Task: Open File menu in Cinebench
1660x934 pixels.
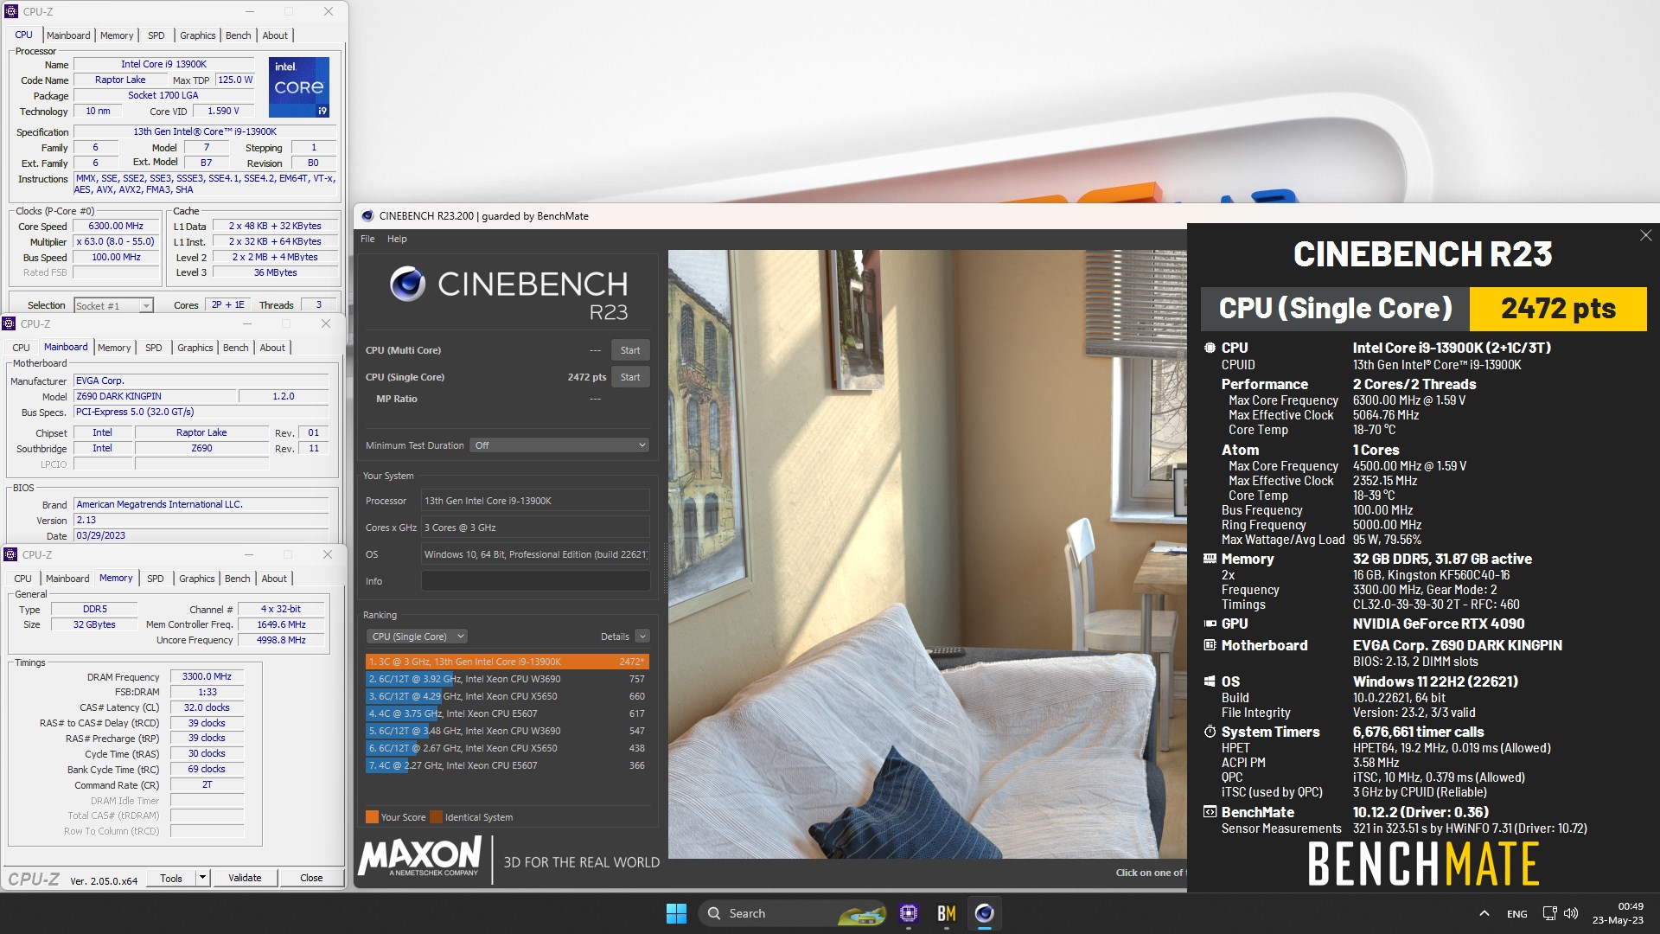Action: [x=367, y=239]
